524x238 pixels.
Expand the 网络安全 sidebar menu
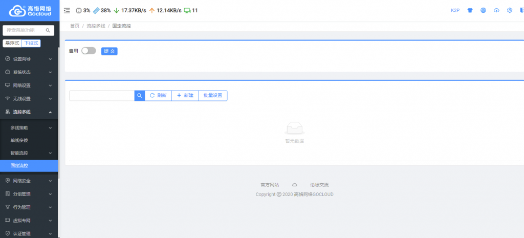(x=29, y=180)
